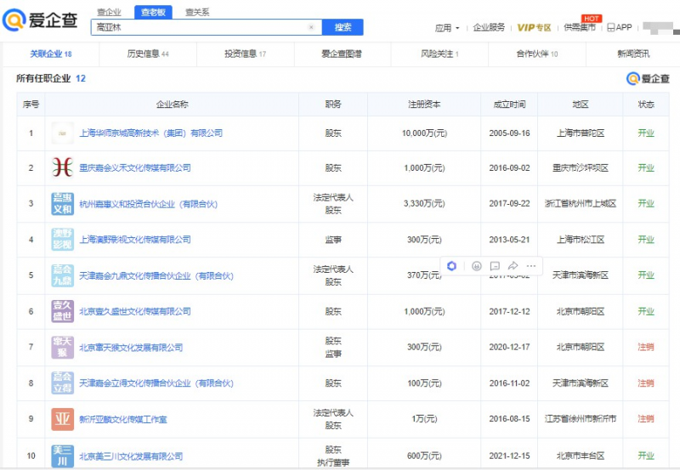Image resolution: width=680 pixels, height=470 pixels.
Task: Switch to the 查关系 search tab
Action: [196, 12]
